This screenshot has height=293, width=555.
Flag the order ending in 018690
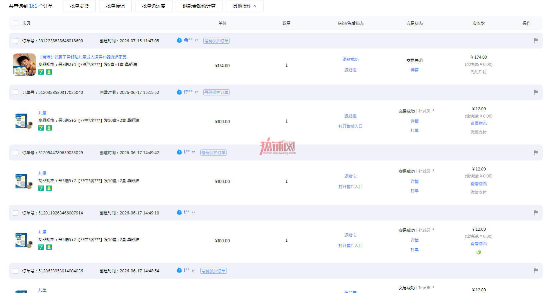536,41
